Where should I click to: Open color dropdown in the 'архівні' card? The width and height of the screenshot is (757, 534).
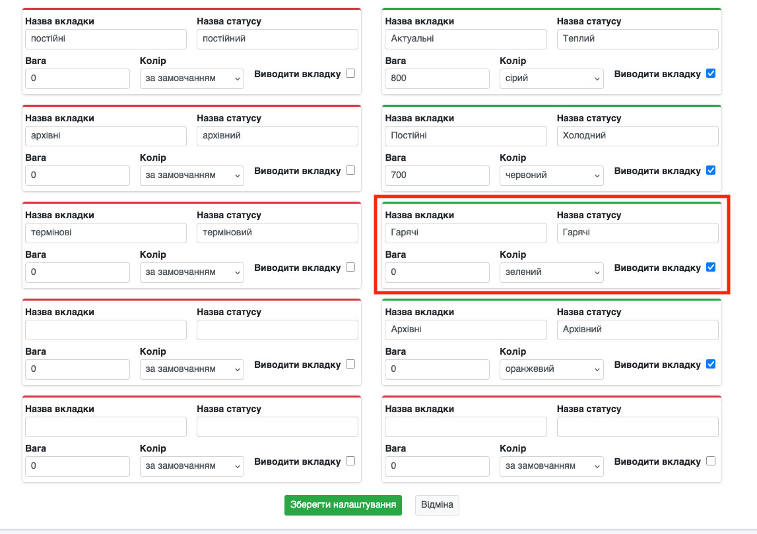click(x=191, y=175)
